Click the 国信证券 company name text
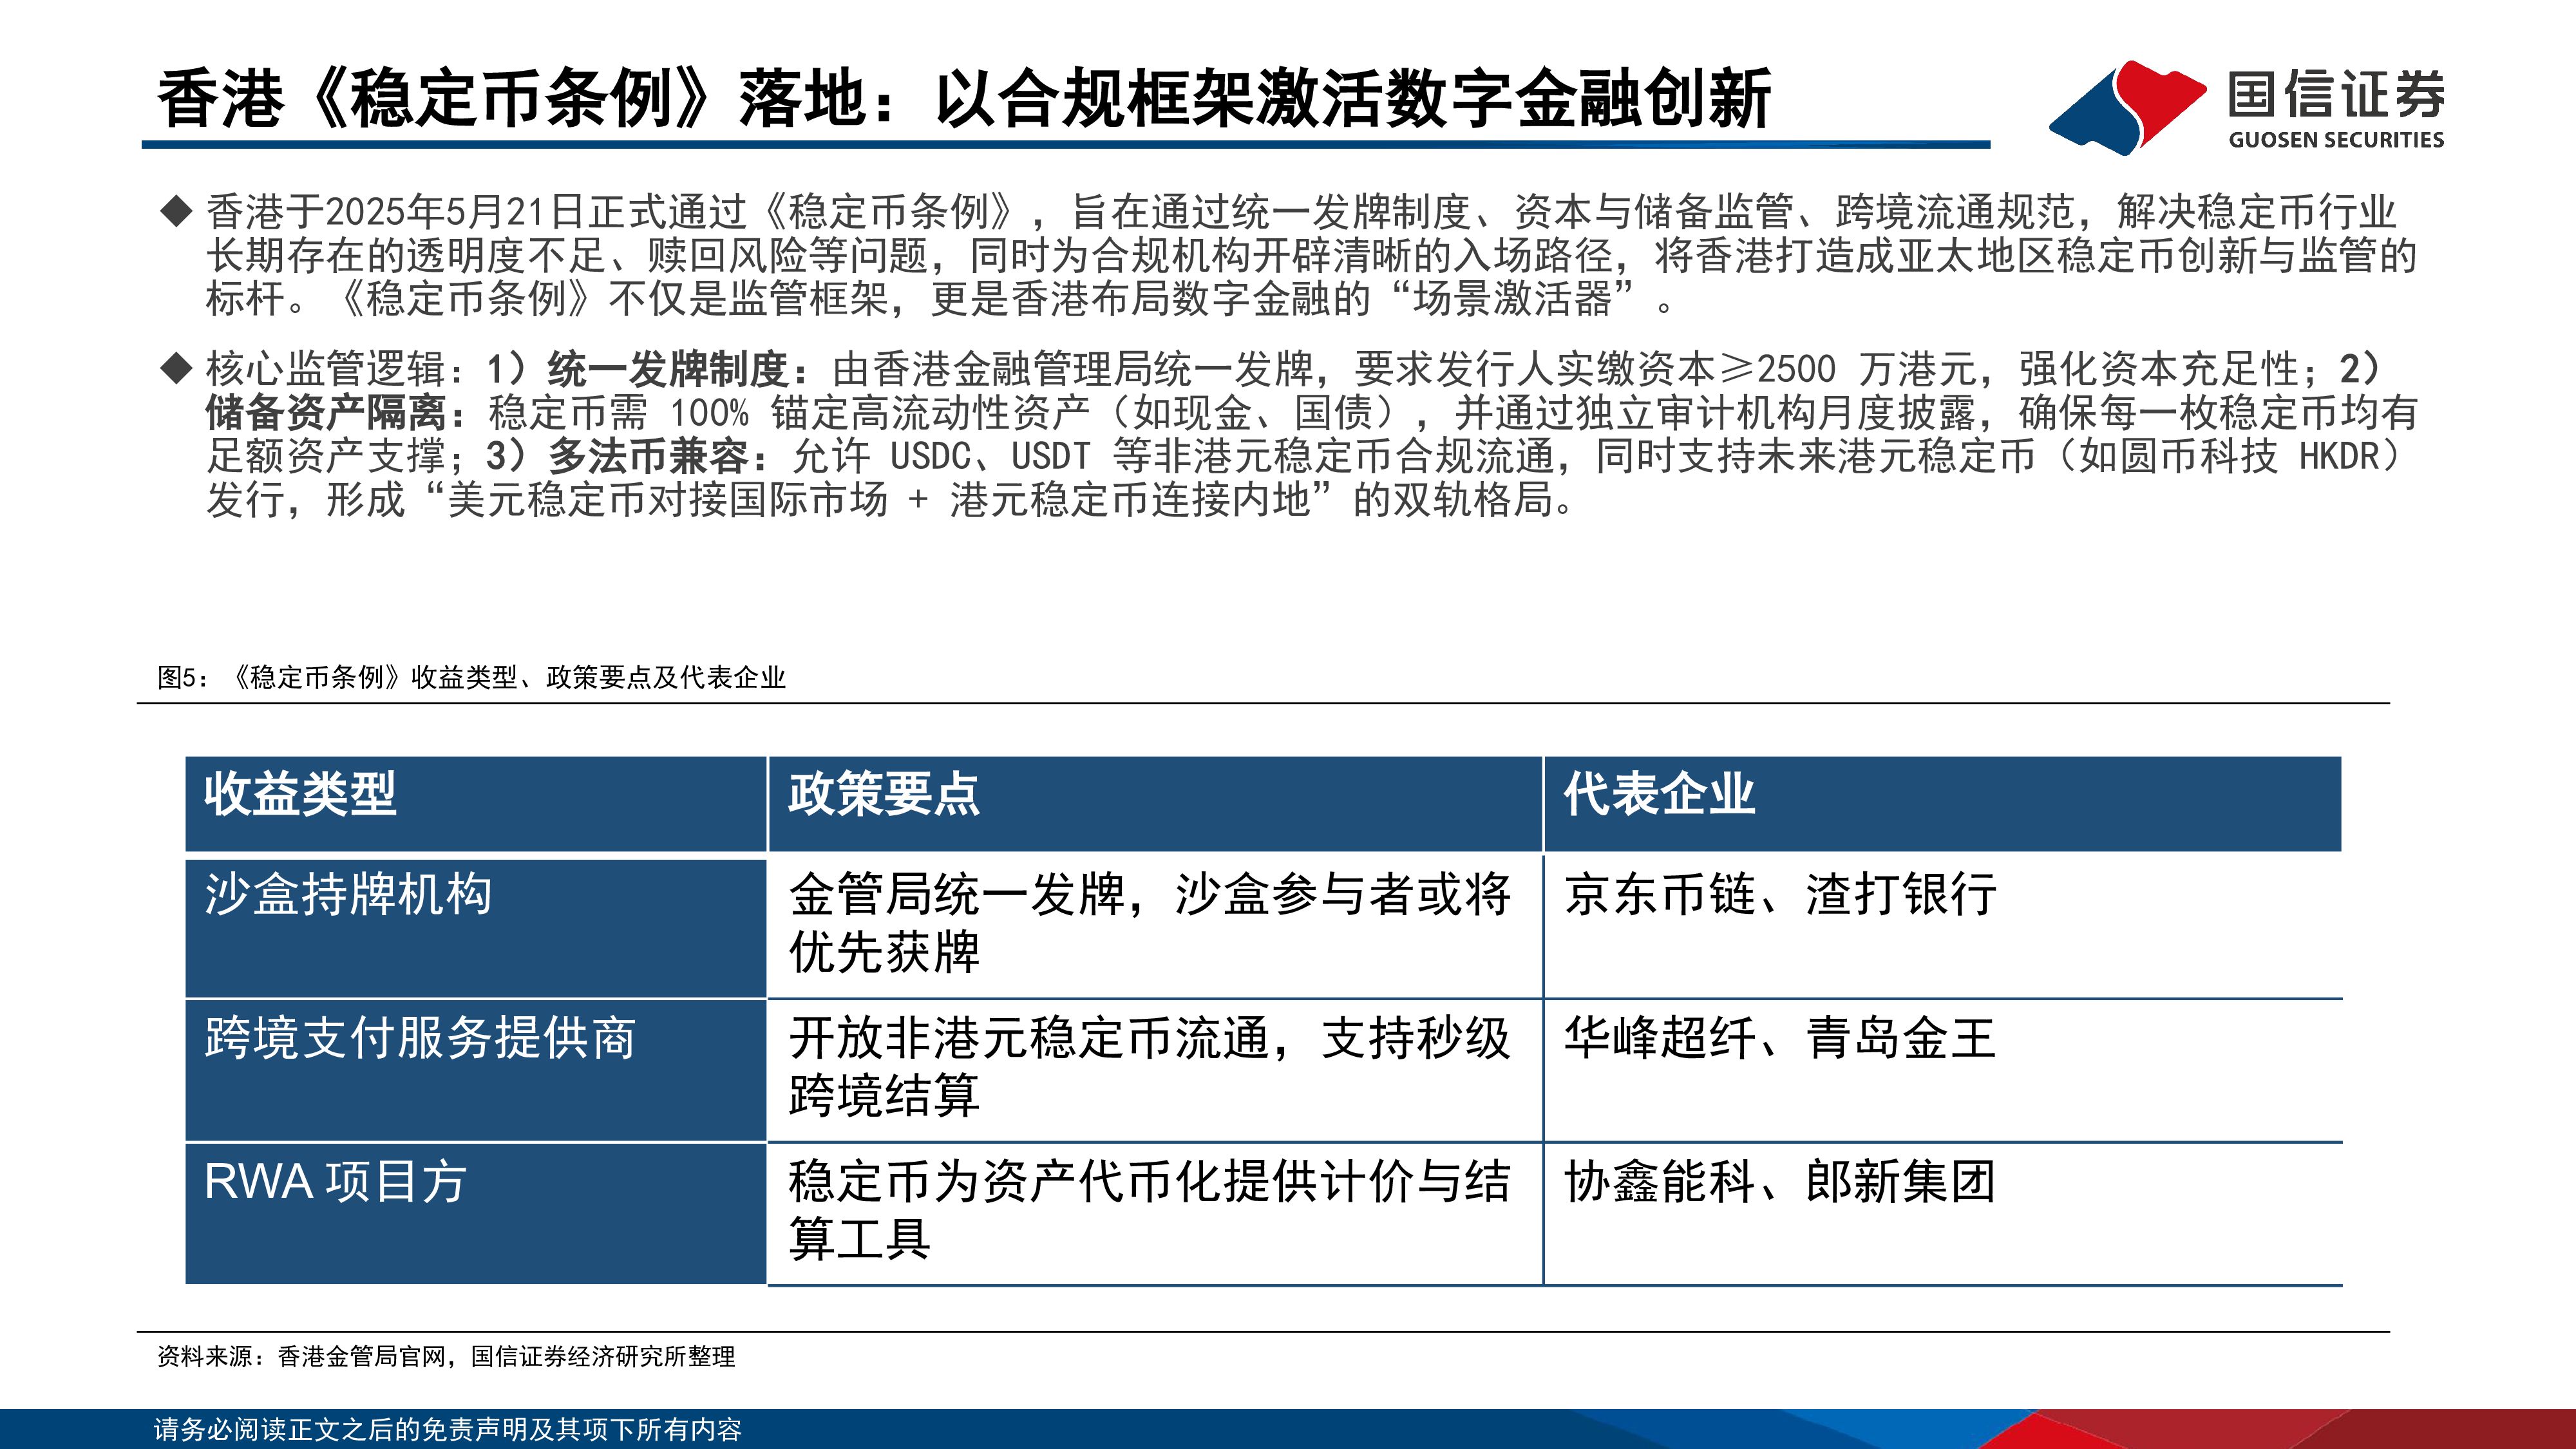2576x1449 pixels. [2336, 95]
